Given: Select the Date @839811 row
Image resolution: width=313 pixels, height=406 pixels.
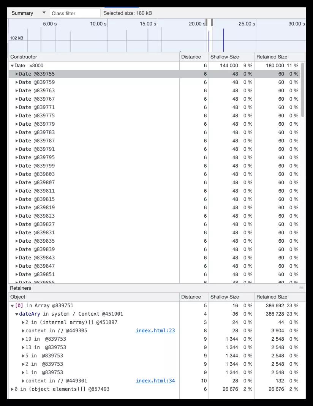Looking at the screenshot, I should (154, 191).
